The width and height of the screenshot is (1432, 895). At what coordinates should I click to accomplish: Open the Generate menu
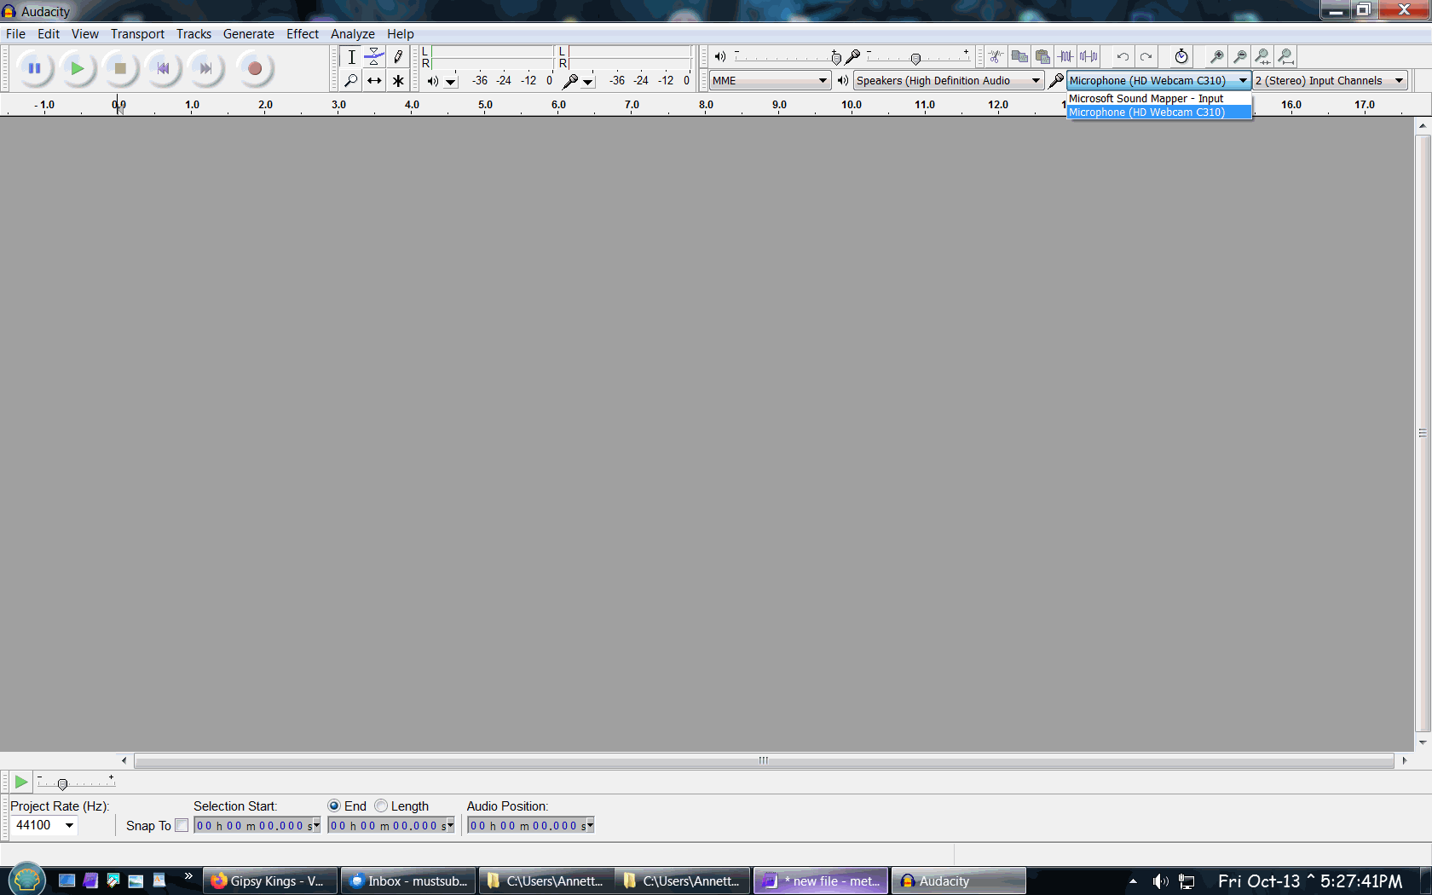[248, 34]
